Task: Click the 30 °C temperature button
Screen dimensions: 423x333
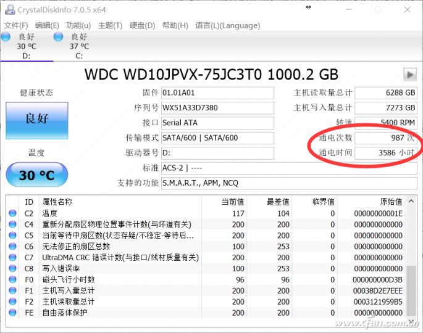Action: tap(37, 175)
